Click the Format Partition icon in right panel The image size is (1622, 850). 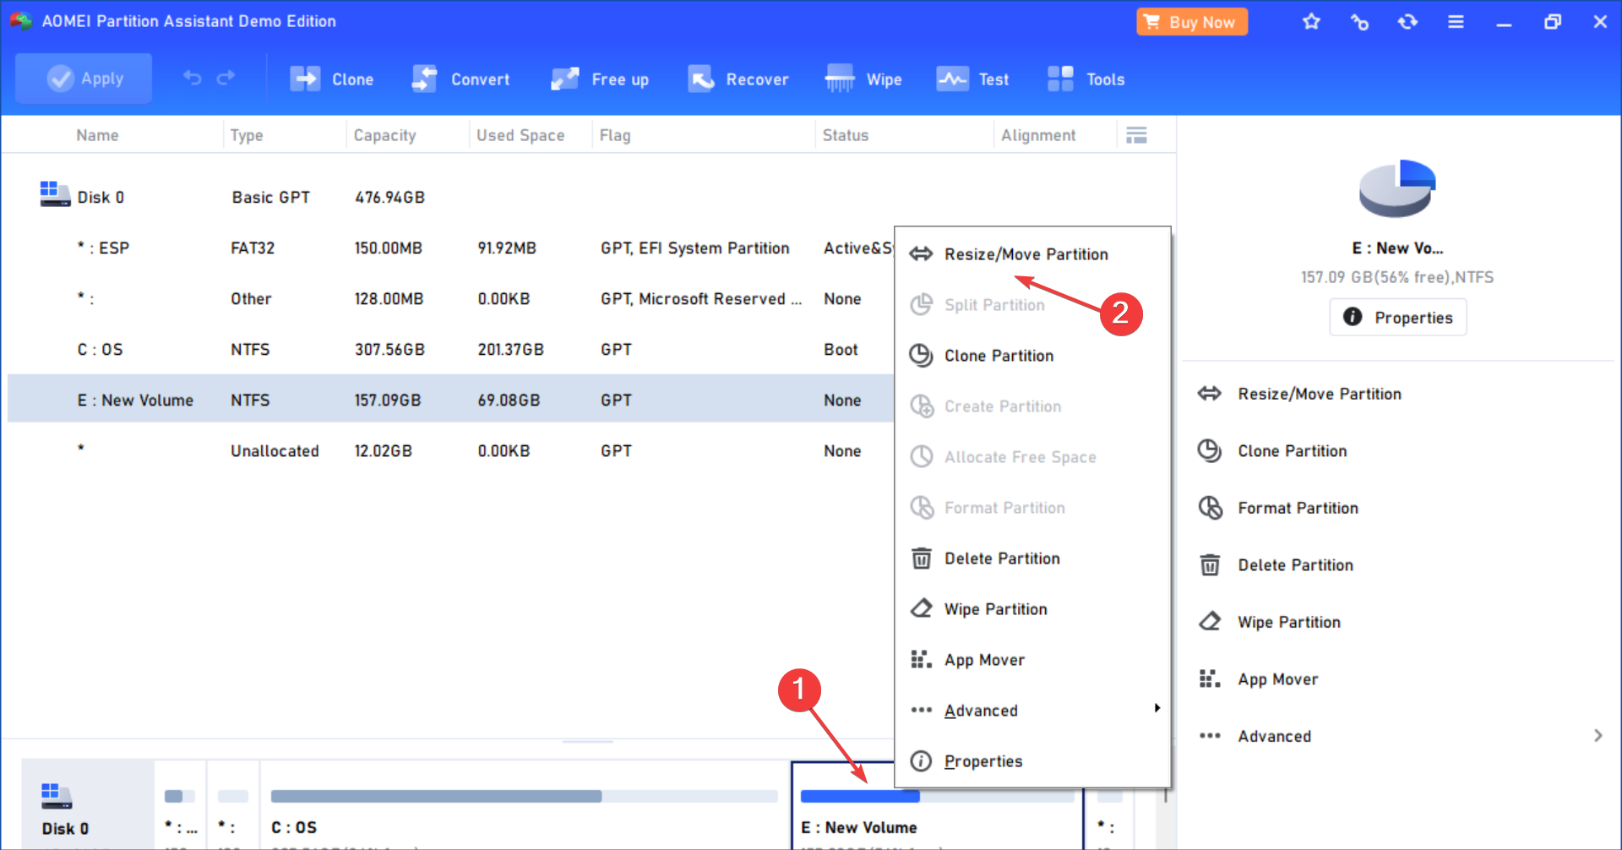point(1210,508)
